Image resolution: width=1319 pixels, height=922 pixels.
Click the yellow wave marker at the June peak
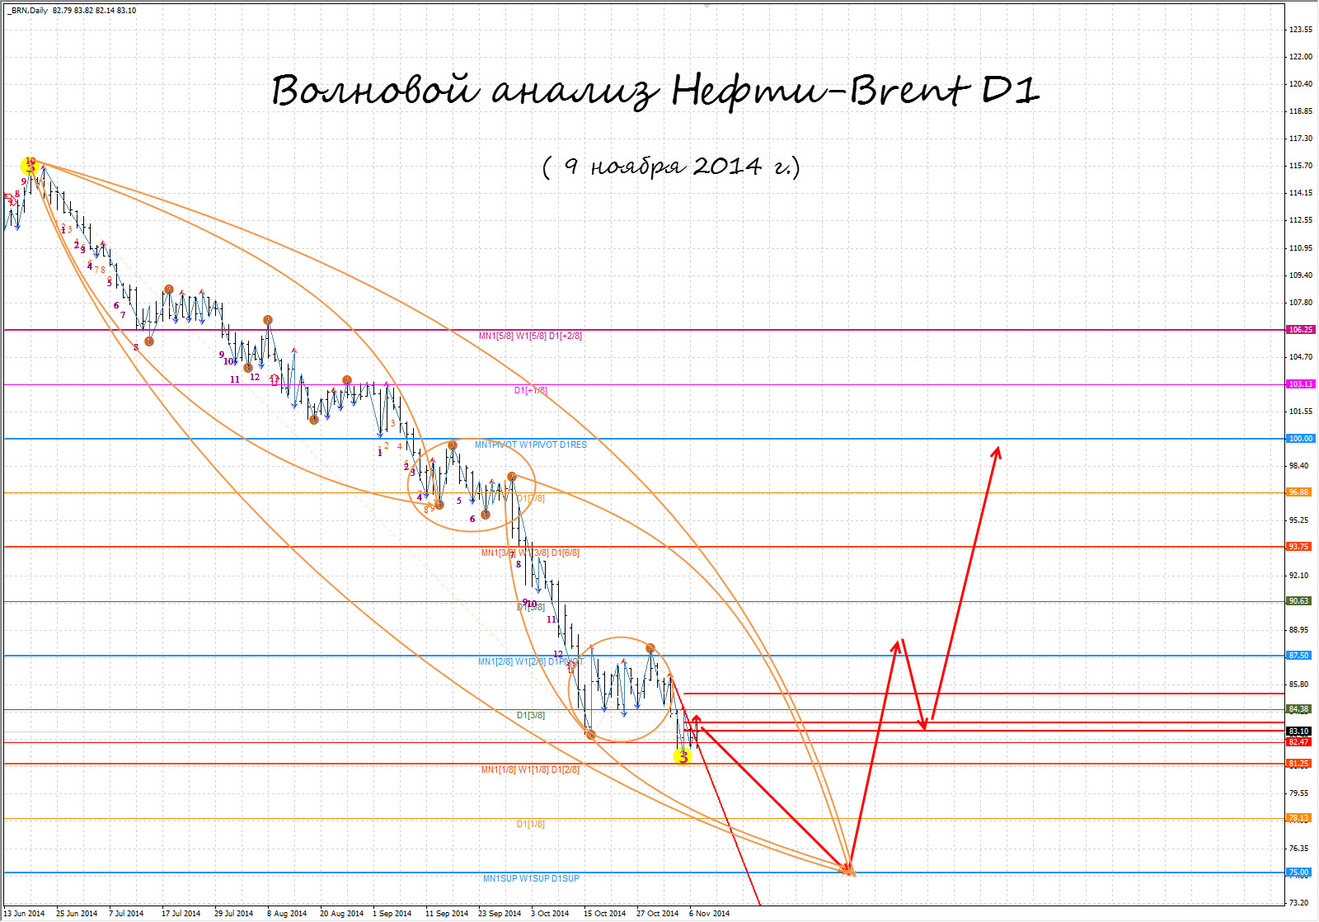(x=30, y=166)
